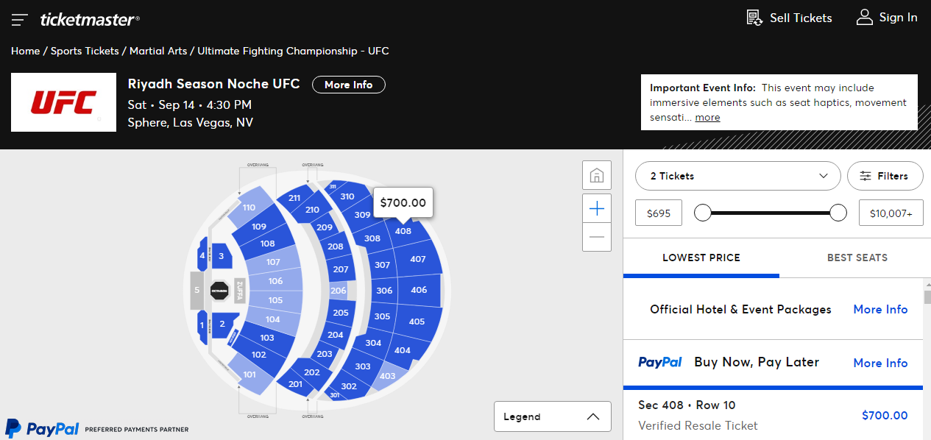
Task: Open the Filters sliders icon button
Action: pos(885,176)
